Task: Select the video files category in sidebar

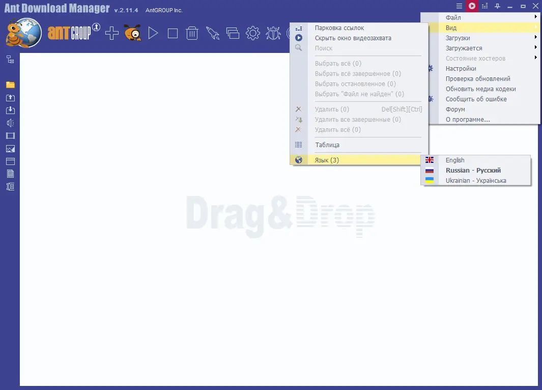Action: tap(9, 135)
